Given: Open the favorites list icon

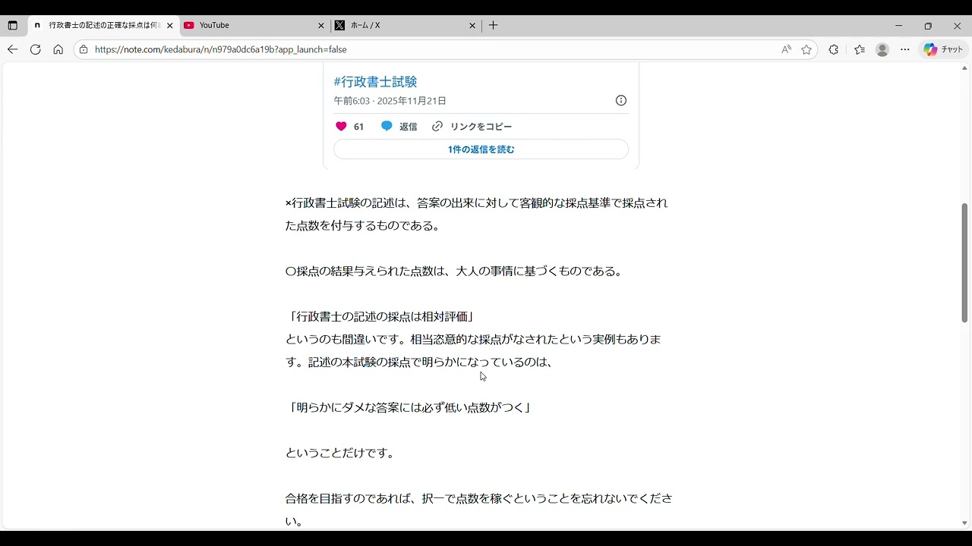Looking at the screenshot, I should [x=859, y=49].
